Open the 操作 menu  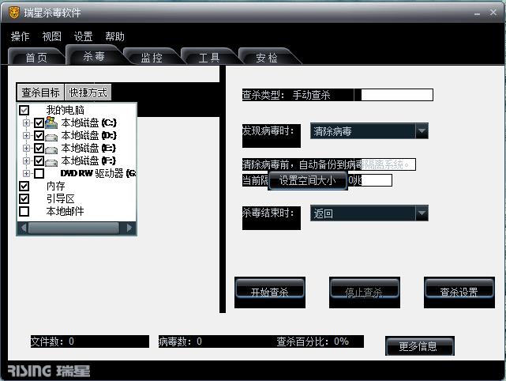pyautogui.click(x=20, y=36)
